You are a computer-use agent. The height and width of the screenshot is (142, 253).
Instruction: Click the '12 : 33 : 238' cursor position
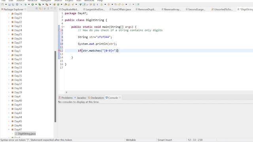[195, 140]
